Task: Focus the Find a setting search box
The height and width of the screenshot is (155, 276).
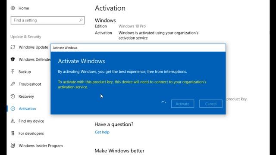Action: click(x=47, y=20)
